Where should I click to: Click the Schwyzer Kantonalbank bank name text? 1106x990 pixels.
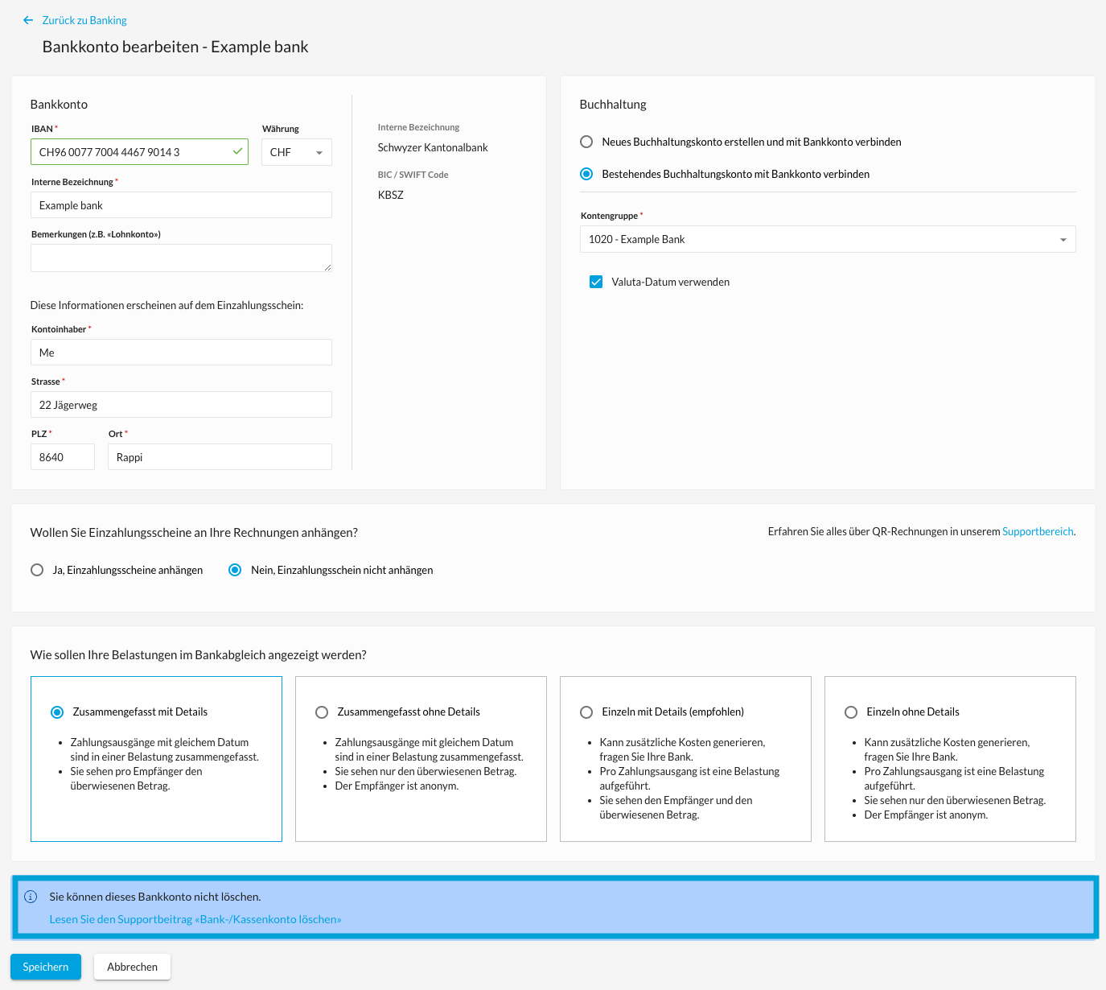click(433, 147)
